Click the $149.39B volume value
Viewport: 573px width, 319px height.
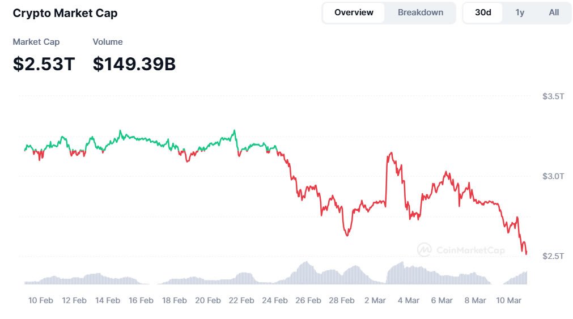pos(134,64)
